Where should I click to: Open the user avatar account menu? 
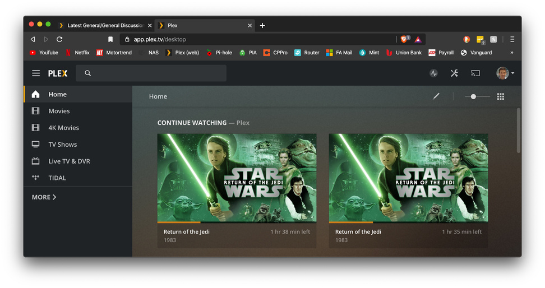(x=505, y=73)
